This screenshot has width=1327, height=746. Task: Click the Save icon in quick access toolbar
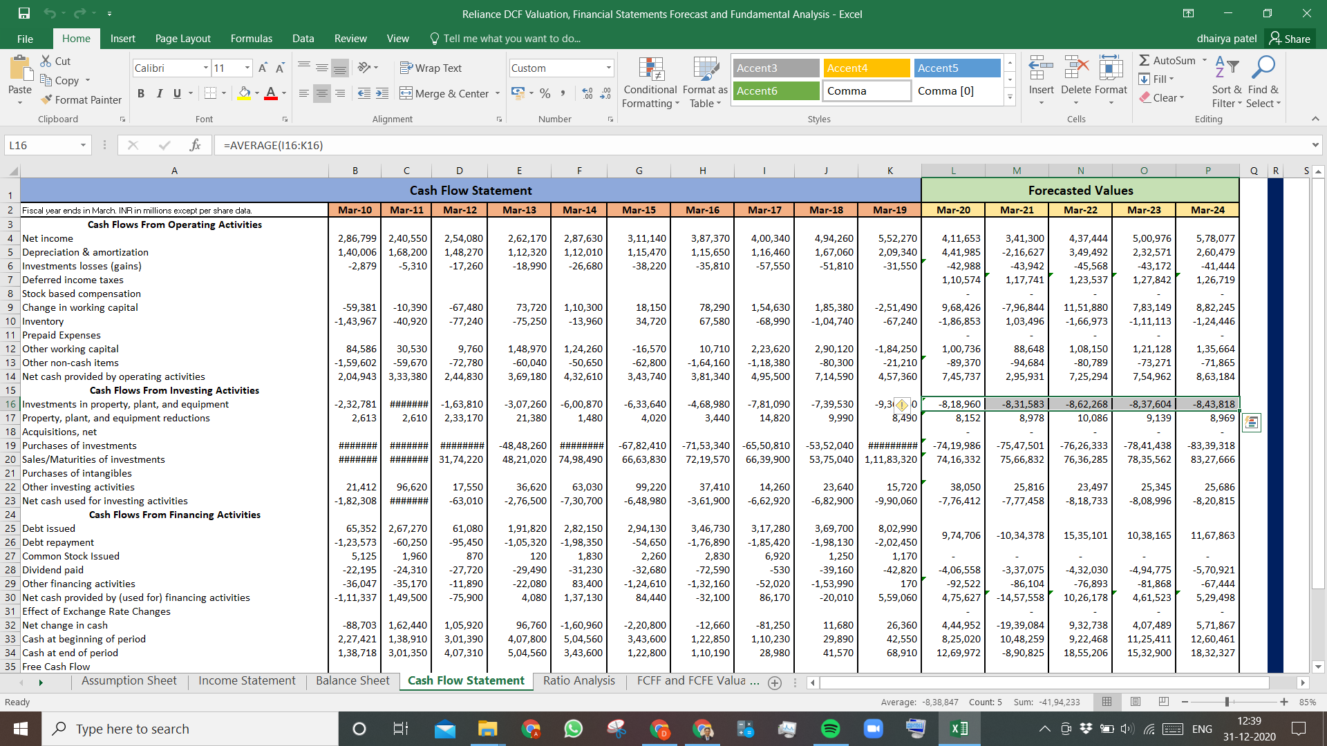coord(24,13)
